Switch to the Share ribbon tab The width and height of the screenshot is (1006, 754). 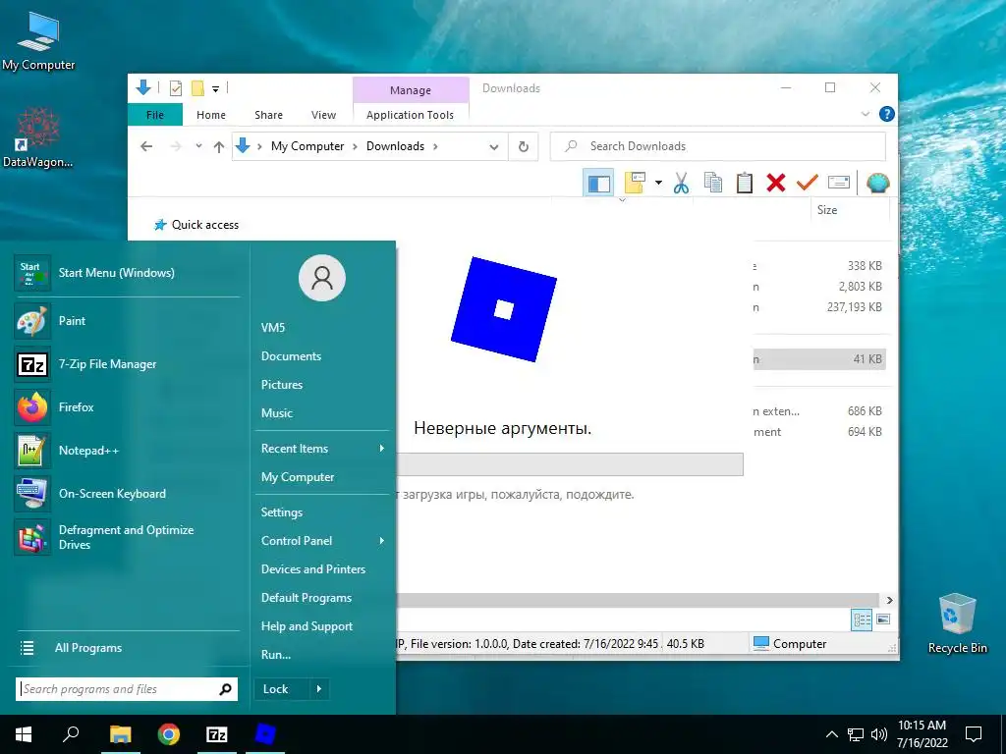click(x=268, y=115)
